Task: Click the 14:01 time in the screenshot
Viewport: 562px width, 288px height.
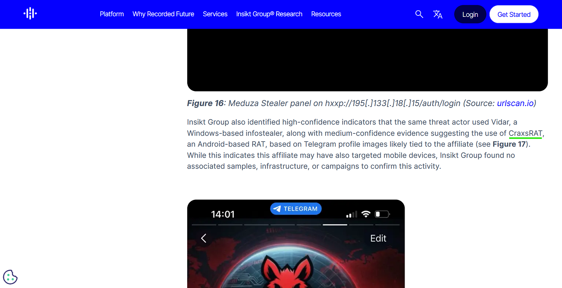Action: click(x=223, y=214)
